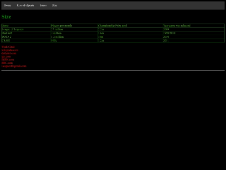The width and height of the screenshot is (226, 170).
Task: Select the 3 million cell
Action: coord(74,33)
